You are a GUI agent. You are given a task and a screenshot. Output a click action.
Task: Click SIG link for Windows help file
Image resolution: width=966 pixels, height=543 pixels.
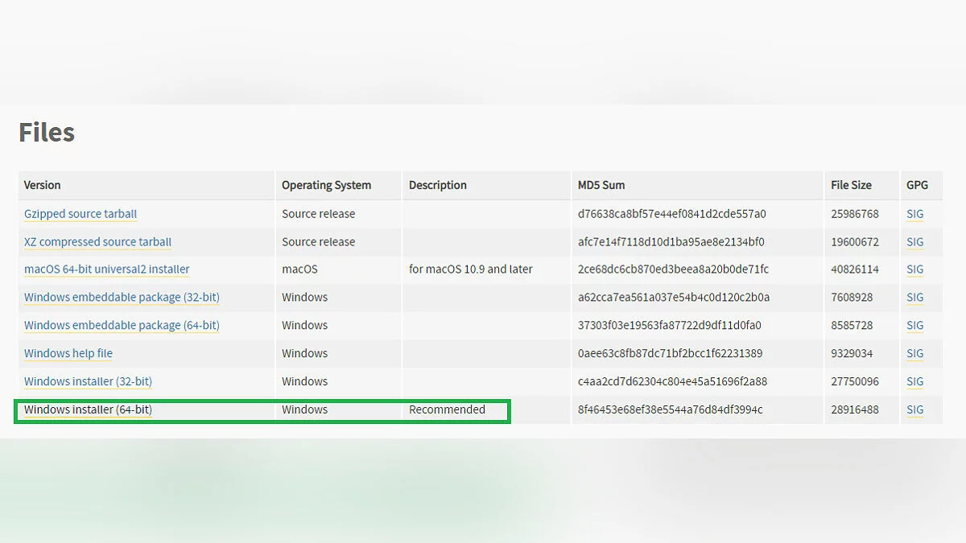pyautogui.click(x=914, y=353)
